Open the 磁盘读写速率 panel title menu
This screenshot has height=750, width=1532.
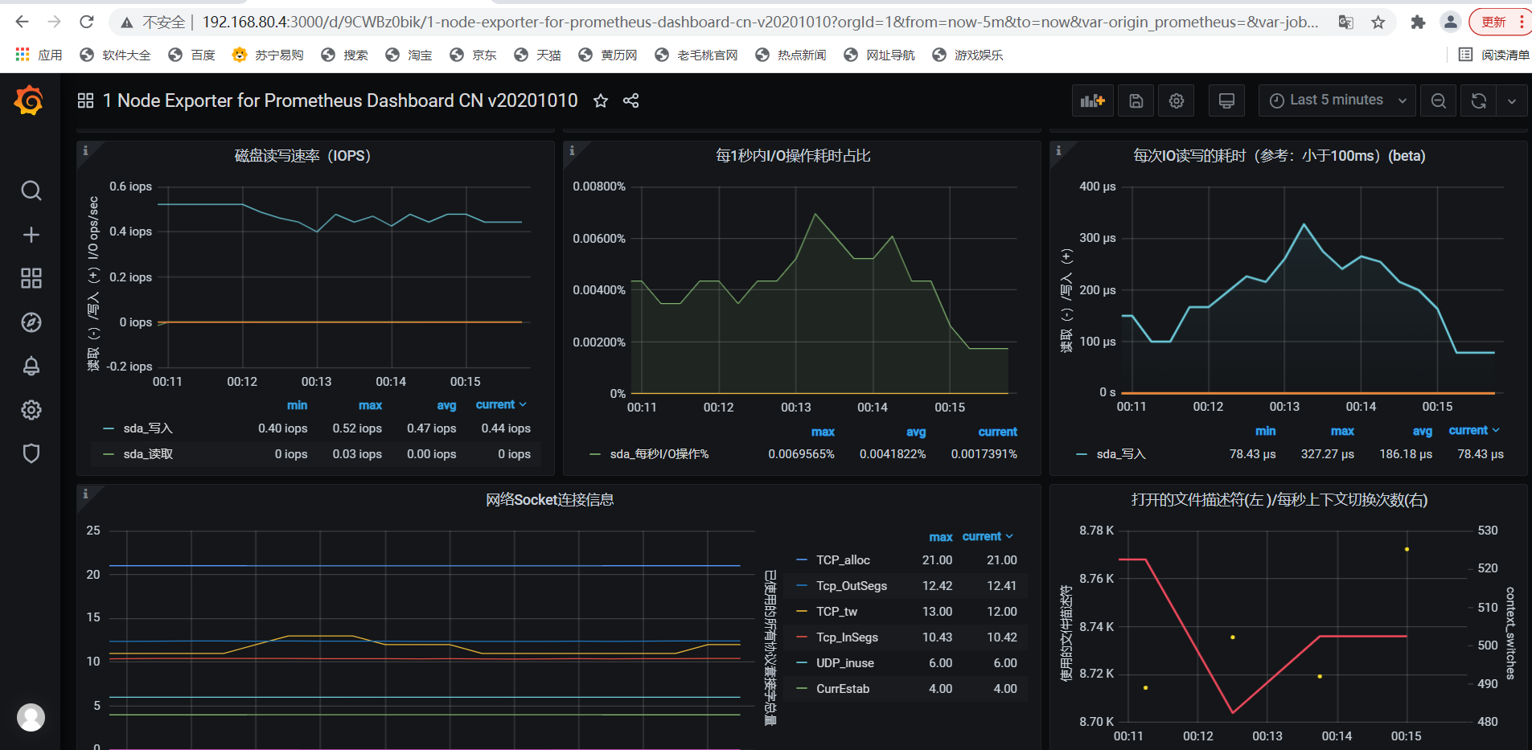[x=314, y=155]
